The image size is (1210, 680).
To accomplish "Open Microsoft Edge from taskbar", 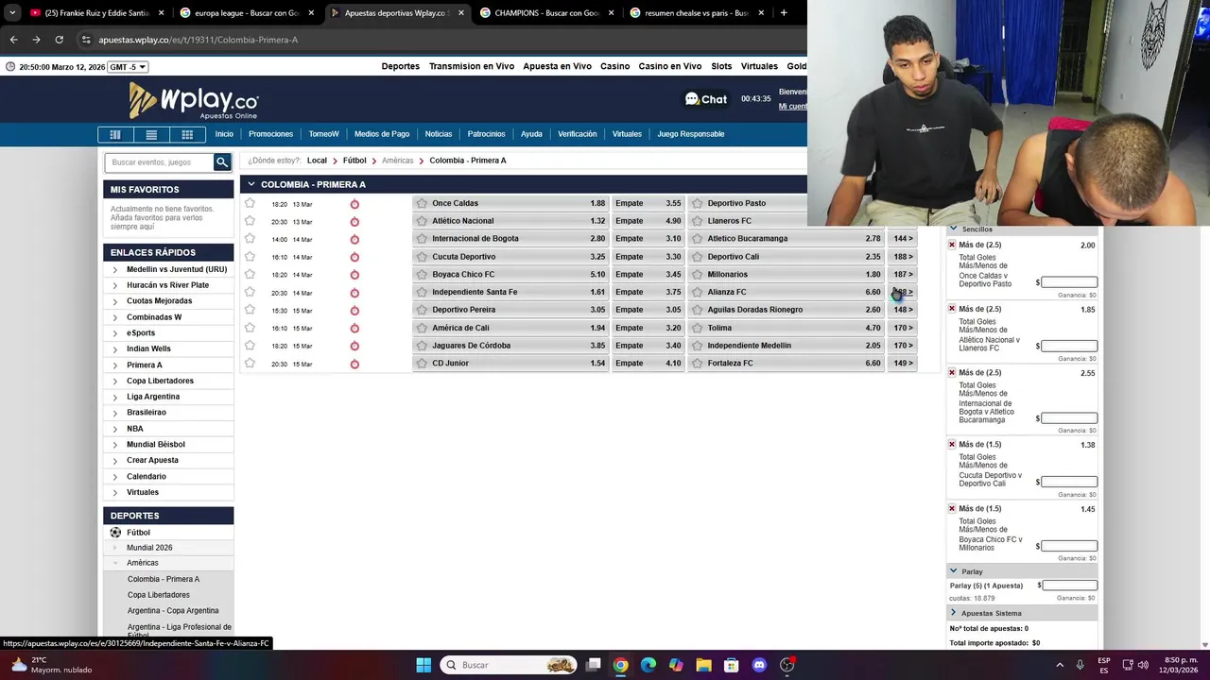I will click(648, 665).
